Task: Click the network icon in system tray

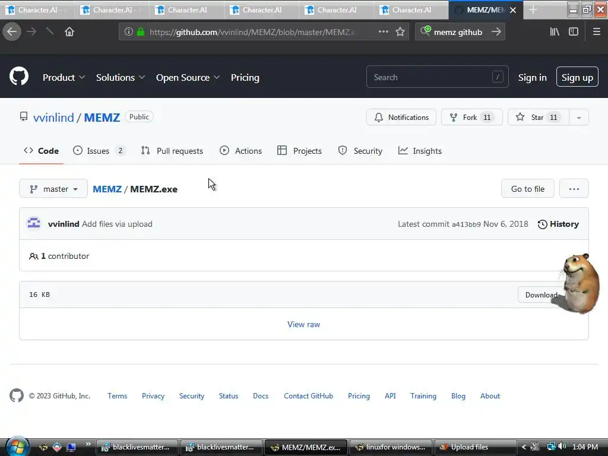Action: [x=551, y=446]
